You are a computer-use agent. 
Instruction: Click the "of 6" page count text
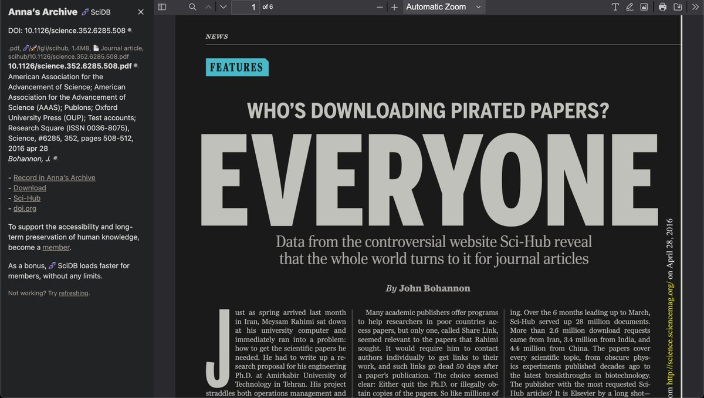pyautogui.click(x=268, y=7)
